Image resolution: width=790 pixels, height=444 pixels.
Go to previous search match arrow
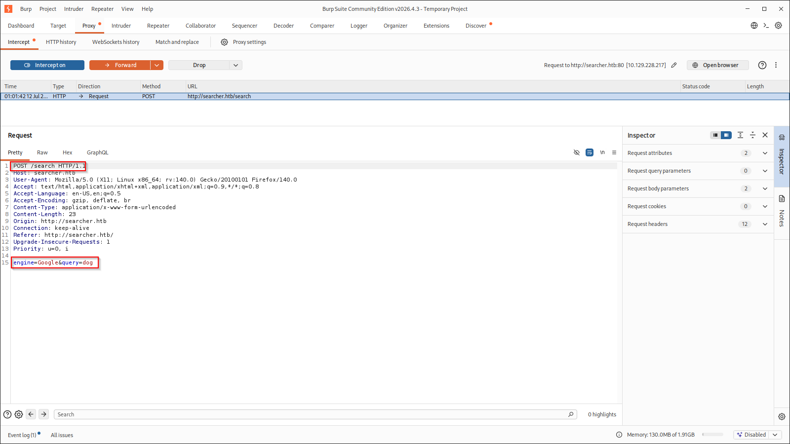pos(31,414)
